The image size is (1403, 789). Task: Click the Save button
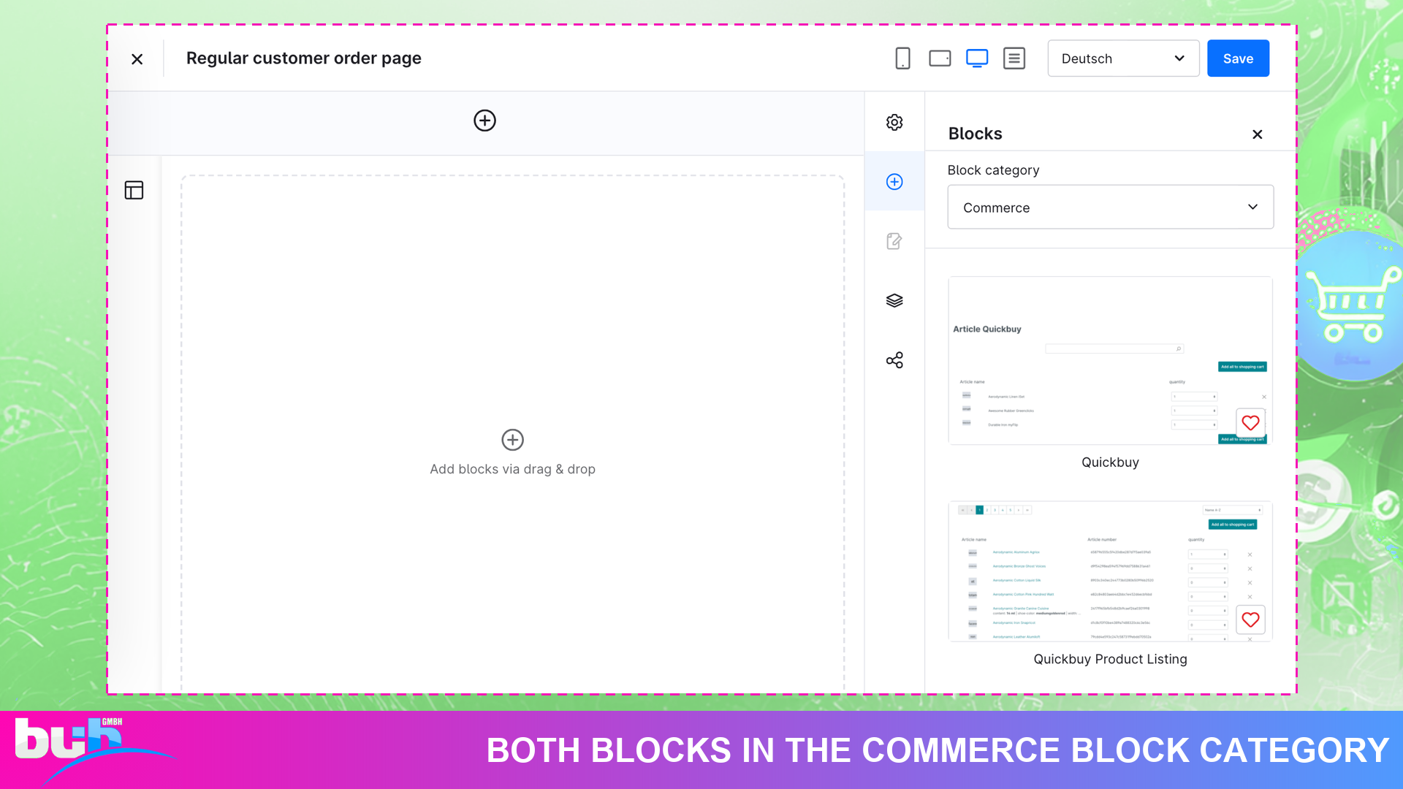point(1238,58)
